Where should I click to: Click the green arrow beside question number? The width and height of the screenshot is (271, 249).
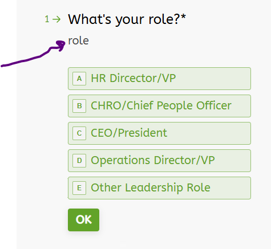click(x=56, y=19)
